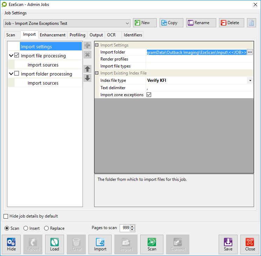Move selected item up with arrow
The image size is (261, 256).
[87, 69]
